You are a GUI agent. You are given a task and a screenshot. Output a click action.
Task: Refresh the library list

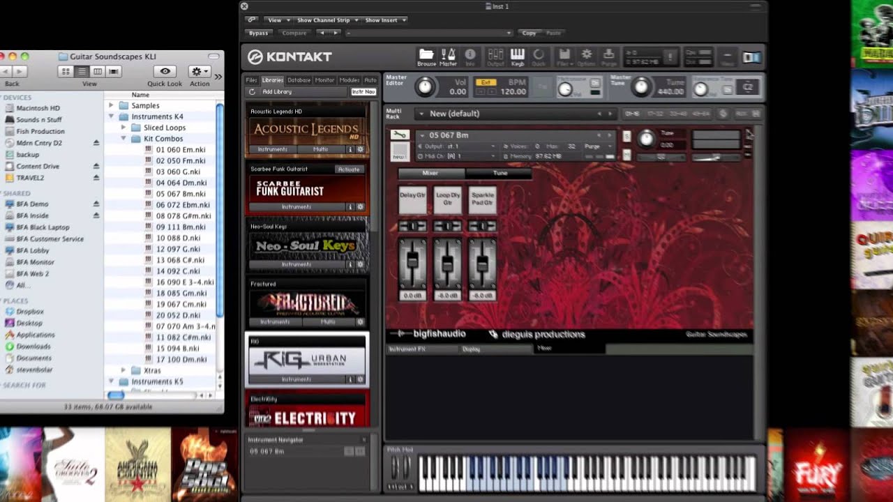(x=252, y=91)
